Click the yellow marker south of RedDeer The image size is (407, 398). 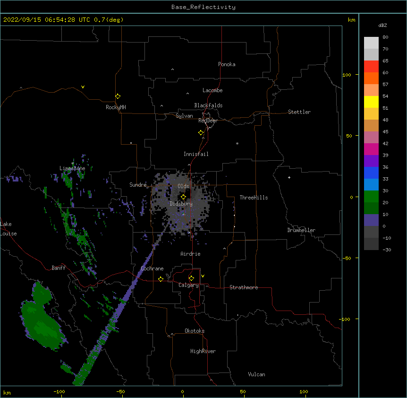pyautogui.click(x=201, y=133)
